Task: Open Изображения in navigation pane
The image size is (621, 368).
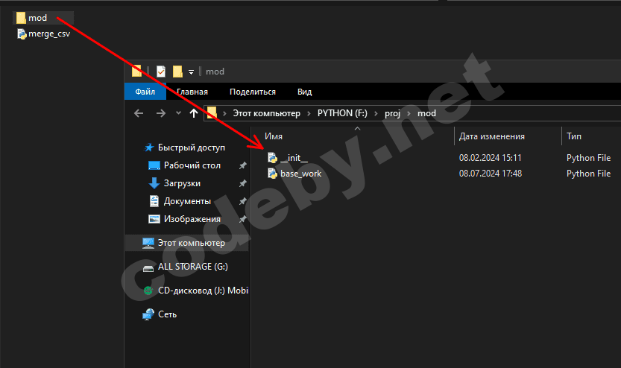Action: [x=192, y=219]
